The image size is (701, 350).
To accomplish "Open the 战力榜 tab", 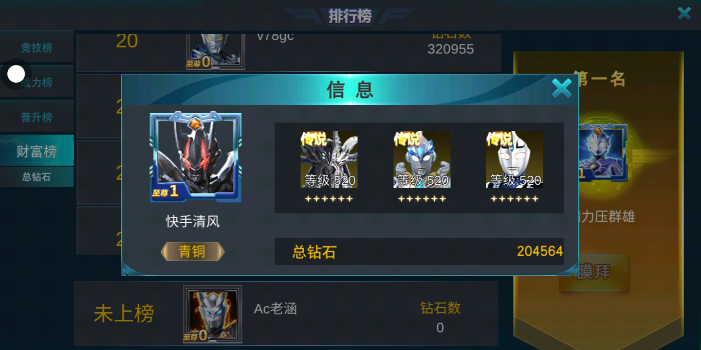I will pos(37,82).
